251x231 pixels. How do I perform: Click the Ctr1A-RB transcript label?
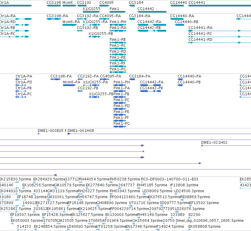7,28
